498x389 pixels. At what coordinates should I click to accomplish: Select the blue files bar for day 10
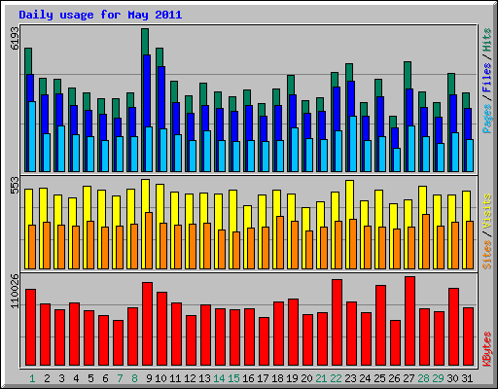click(160, 97)
